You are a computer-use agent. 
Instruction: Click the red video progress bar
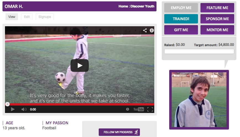tap(80, 104)
